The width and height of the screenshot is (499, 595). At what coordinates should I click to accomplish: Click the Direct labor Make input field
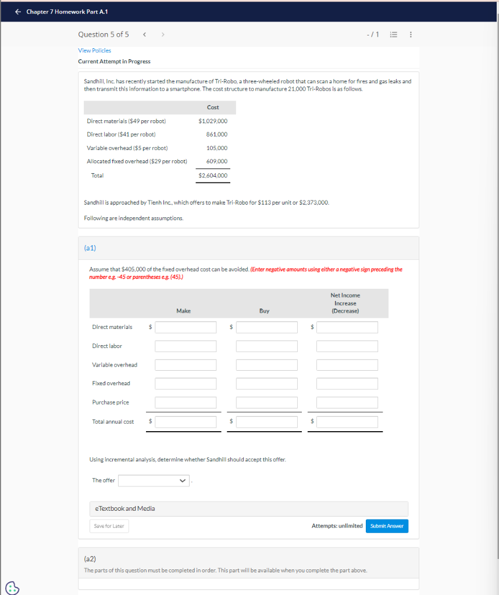pos(186,346)
